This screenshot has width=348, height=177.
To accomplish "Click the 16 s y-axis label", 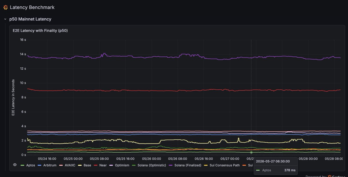I will point(23,40).
